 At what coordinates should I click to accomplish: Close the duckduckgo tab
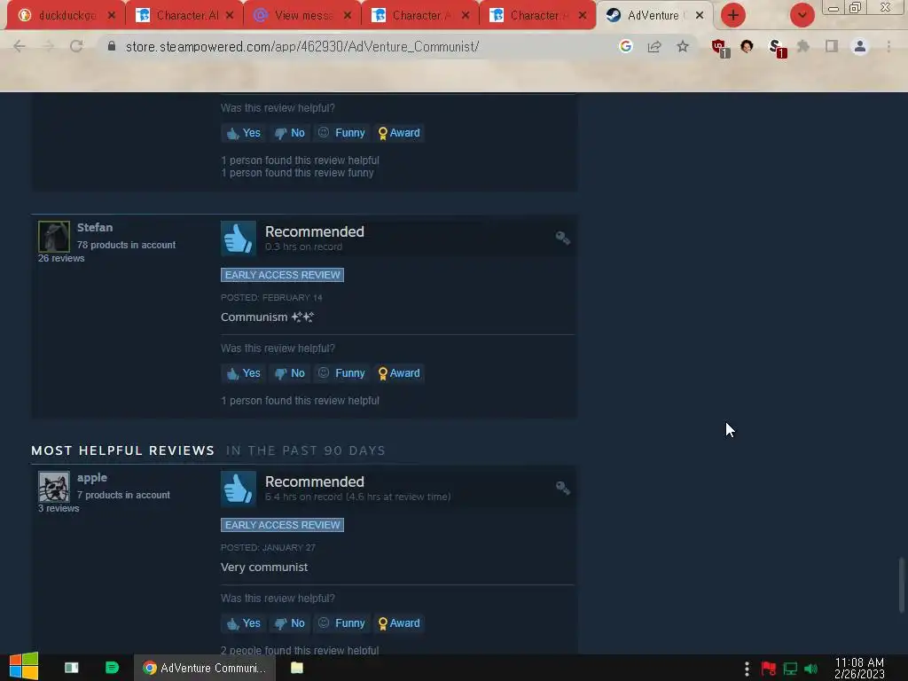click(x=111, y=16)
